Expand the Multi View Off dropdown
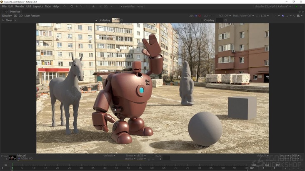The height and width of the screenshot is (171, 305). coord(243,16)
